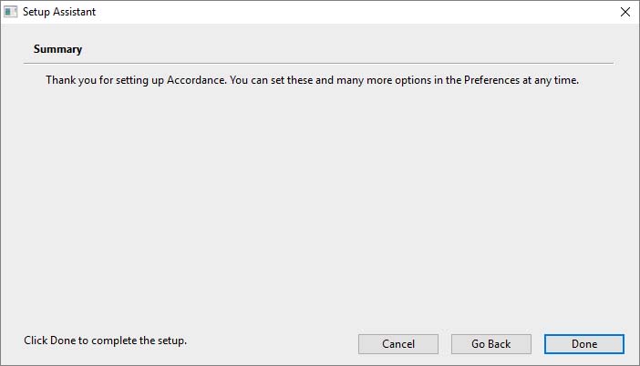Image resolution: width=640 pixels, height=366 pixels.
Task: Click the separator line beneath Summary
Action: (318, 63)
